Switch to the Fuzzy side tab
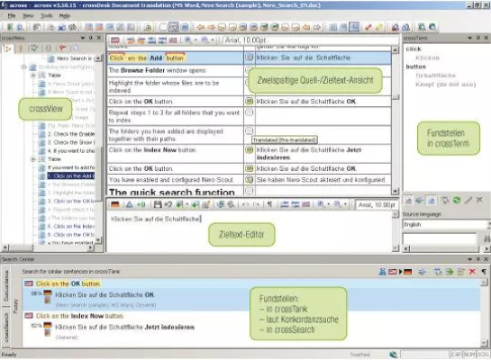 (15, 306)
